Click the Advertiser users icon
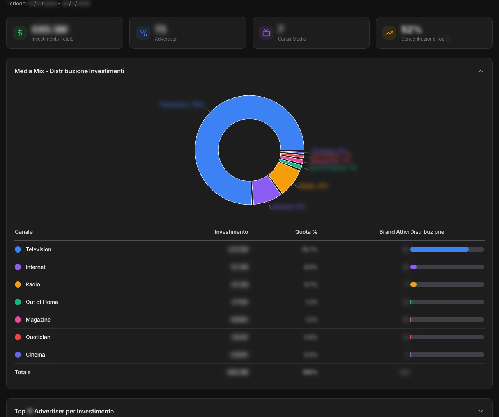Screen dimensions: 499x417 143,33
